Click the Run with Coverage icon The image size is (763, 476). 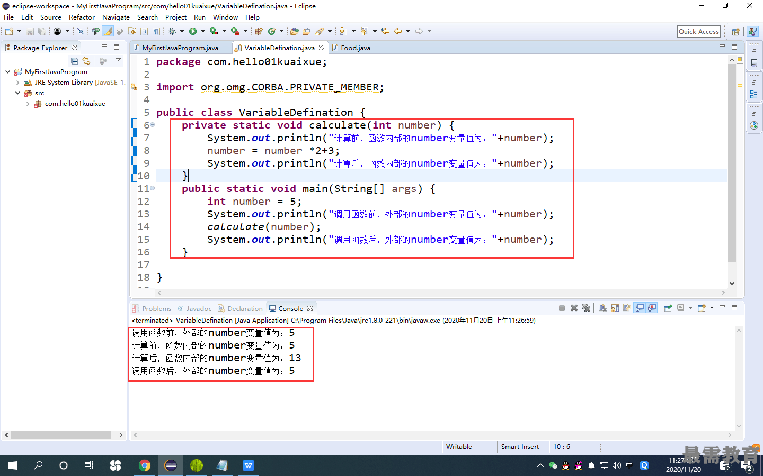tap(214, 32)
